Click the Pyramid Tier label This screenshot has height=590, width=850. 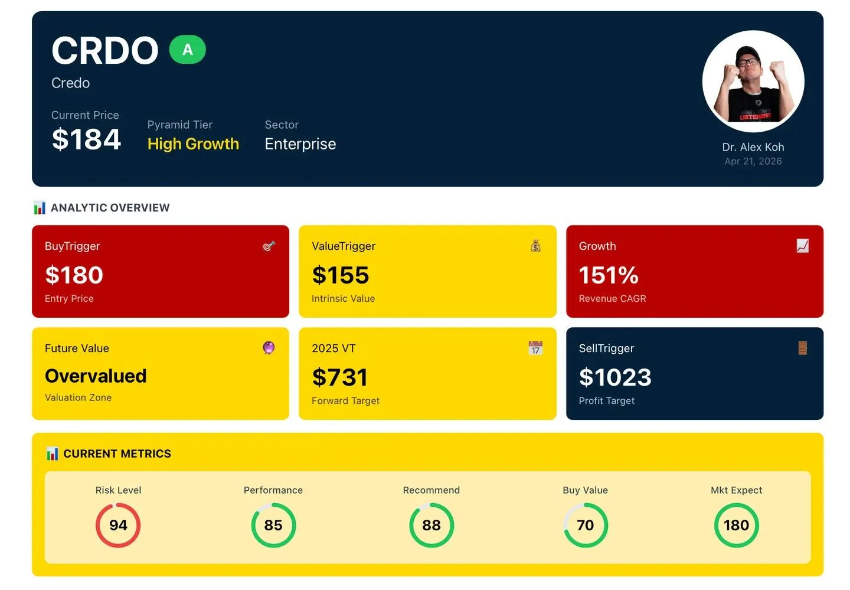(180, 125)
